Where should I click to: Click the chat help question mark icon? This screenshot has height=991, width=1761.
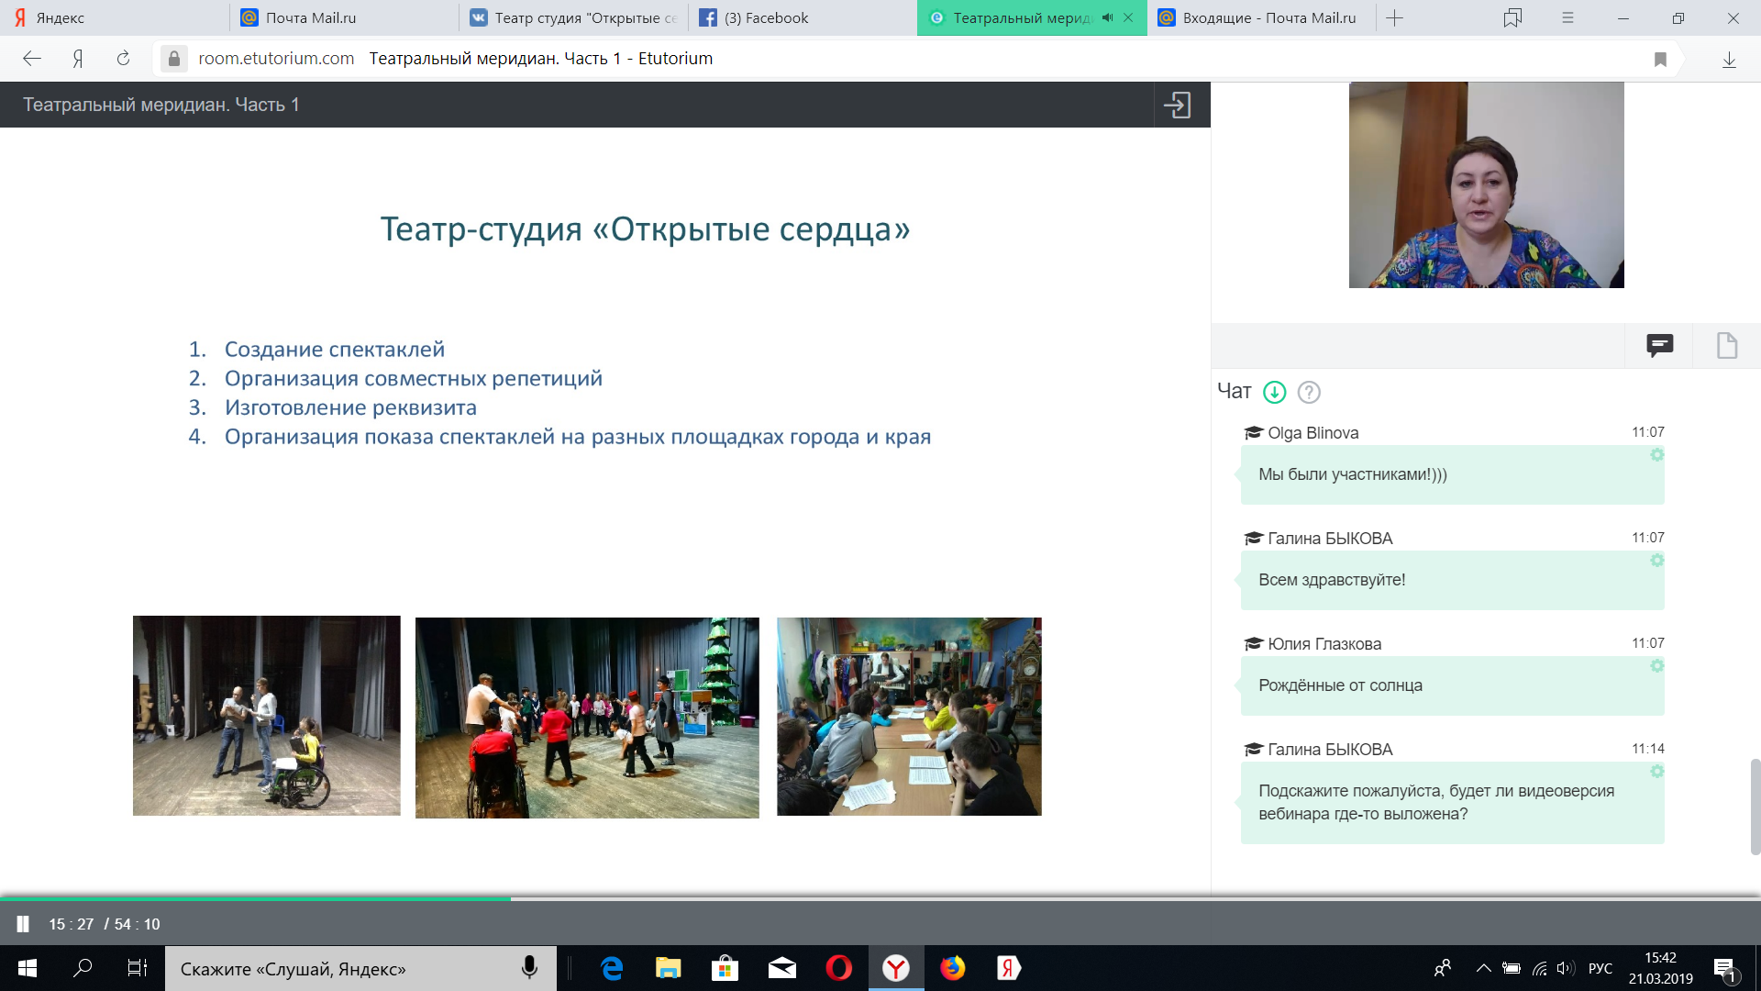point(1309,392)
